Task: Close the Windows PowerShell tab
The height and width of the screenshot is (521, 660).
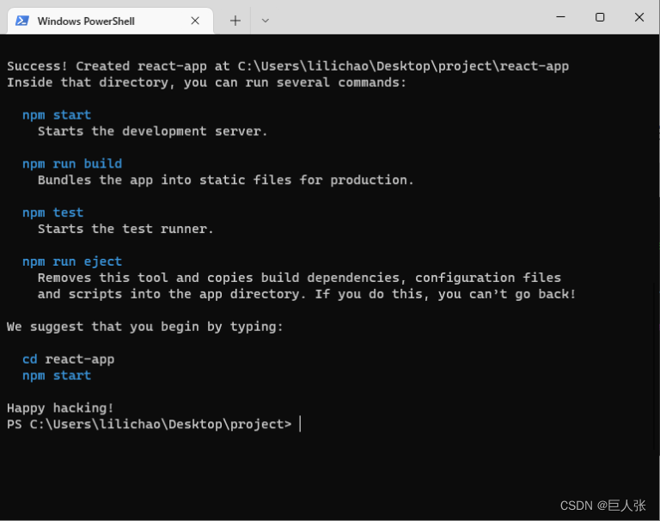Action: (x=195, y=21)
